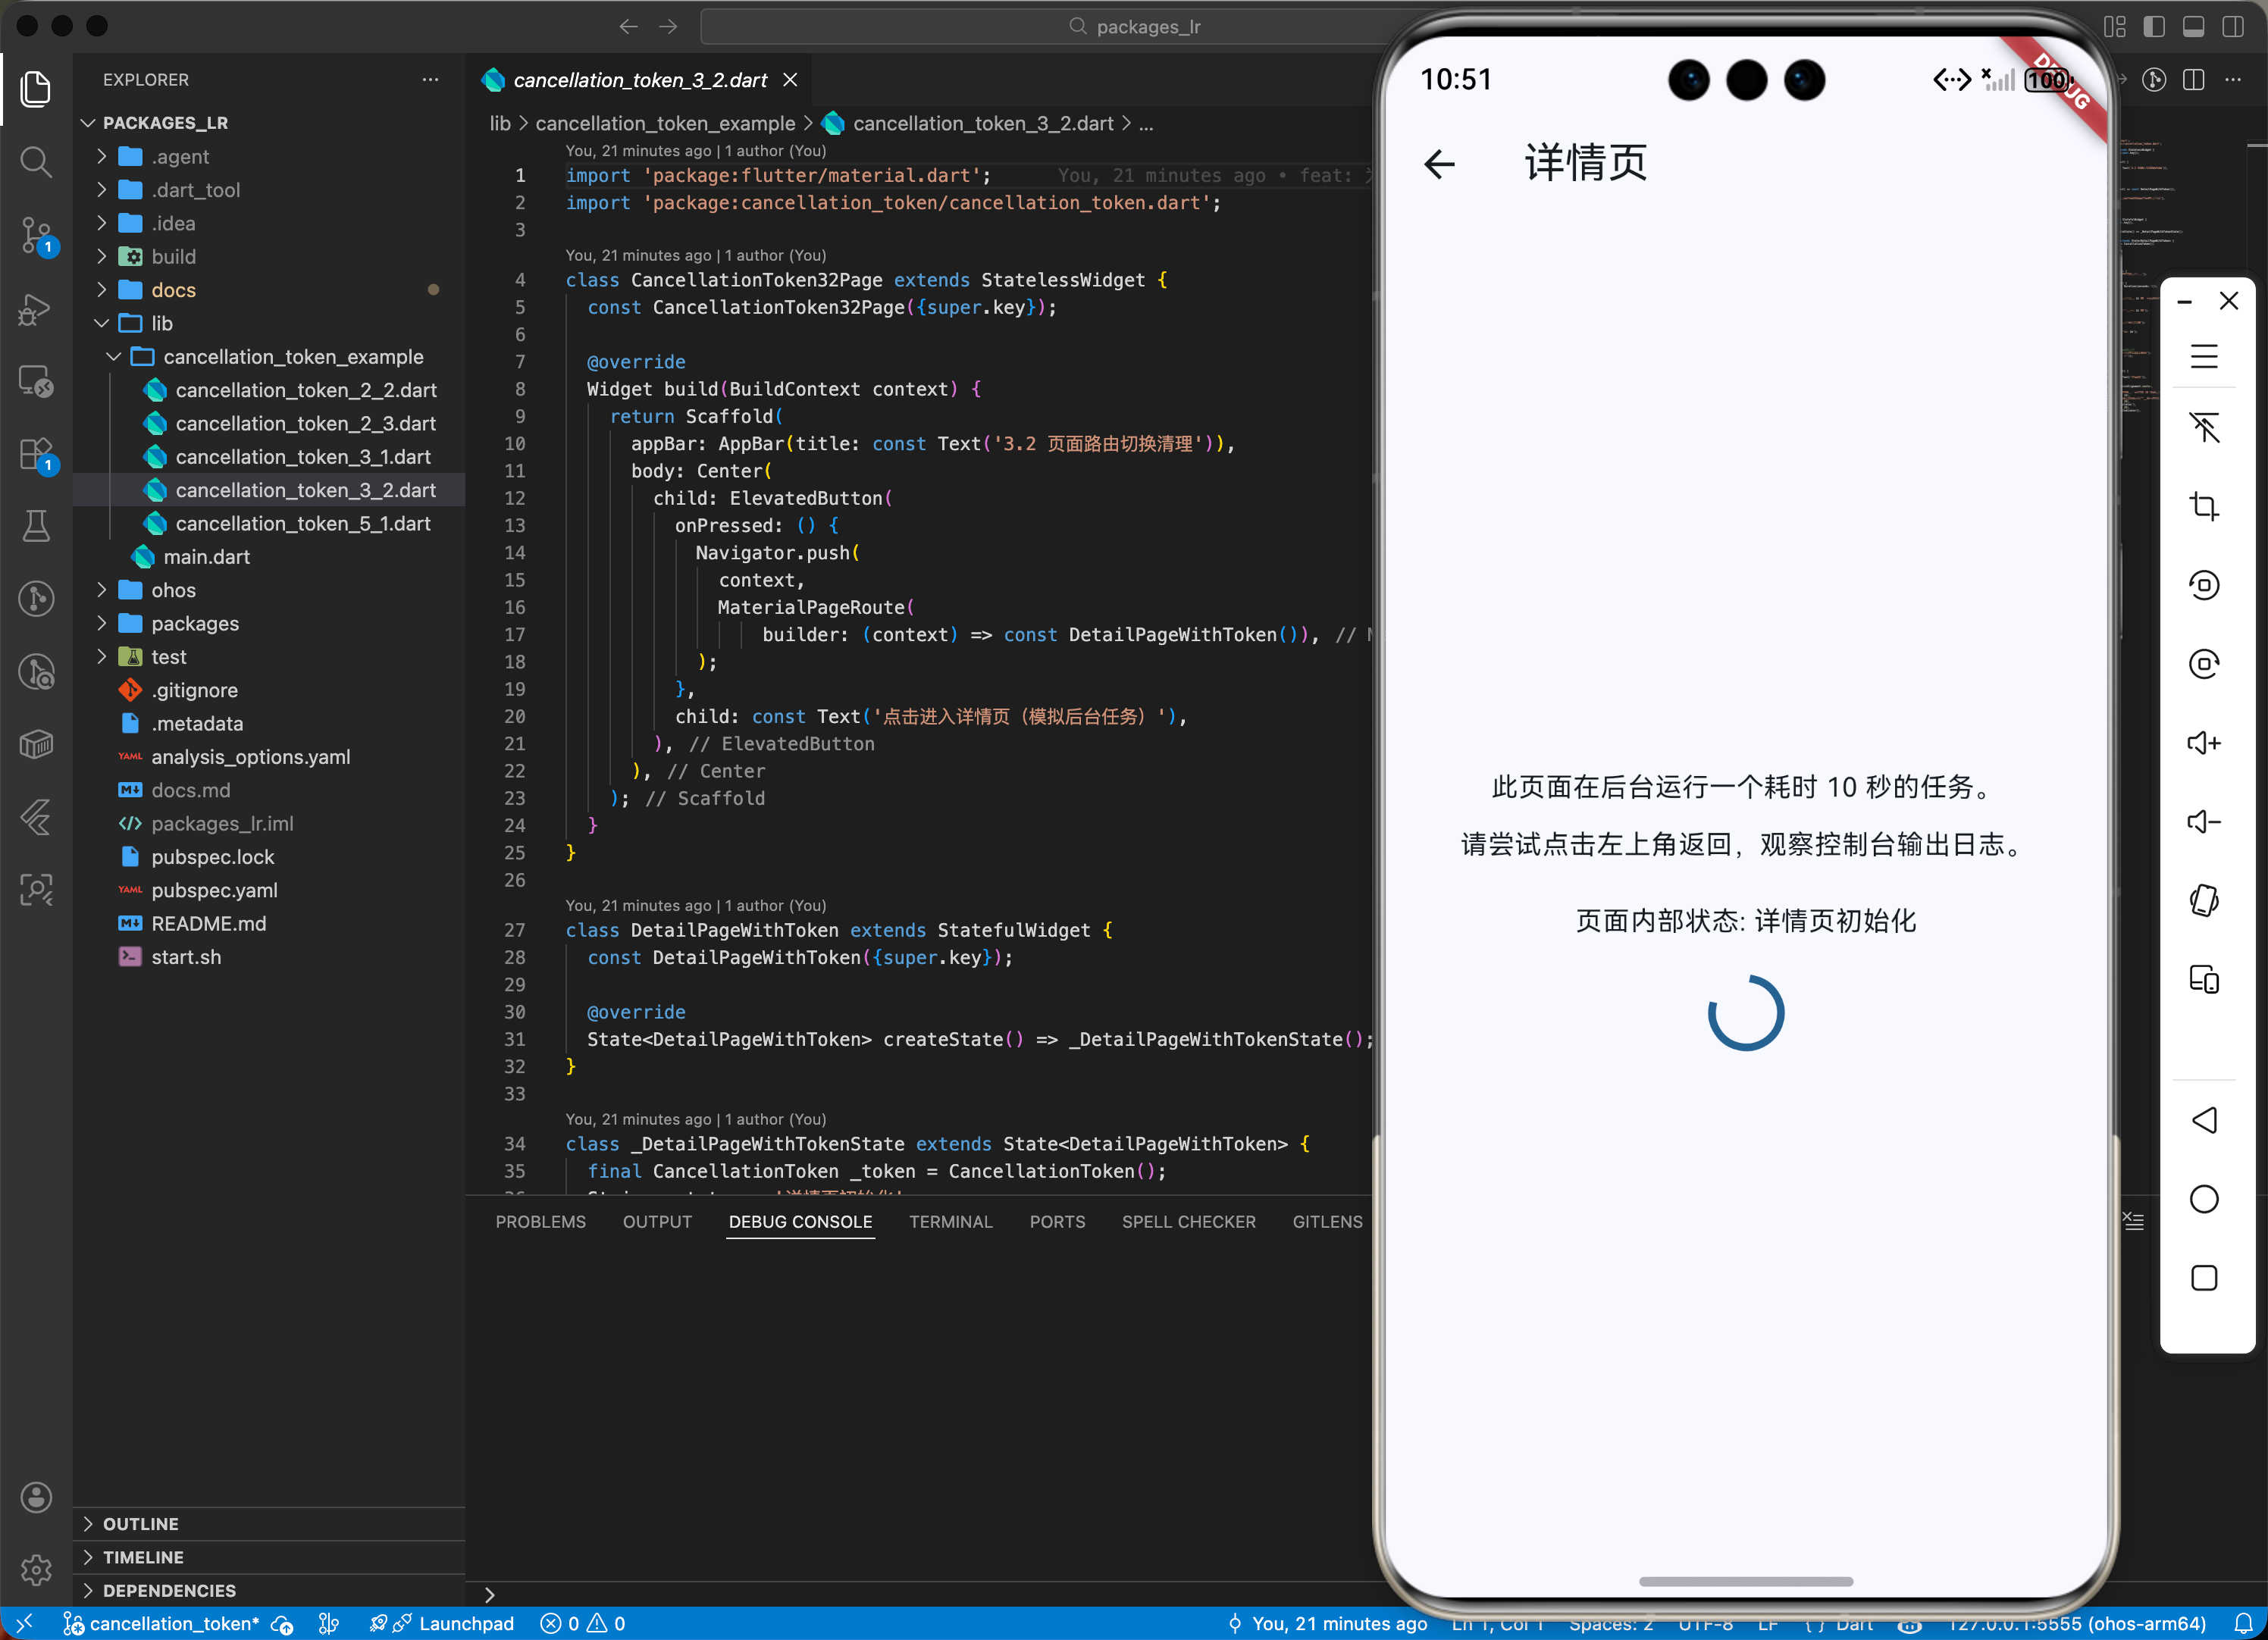Expand the OUTLINE section
Screen dimensions: 2268x1640
140,1523
